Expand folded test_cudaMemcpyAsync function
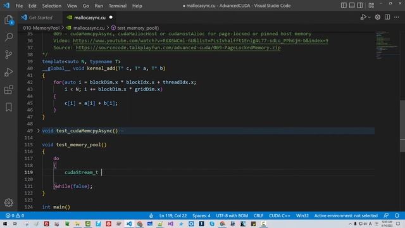The image size is (405, 228). click(38, 131)
